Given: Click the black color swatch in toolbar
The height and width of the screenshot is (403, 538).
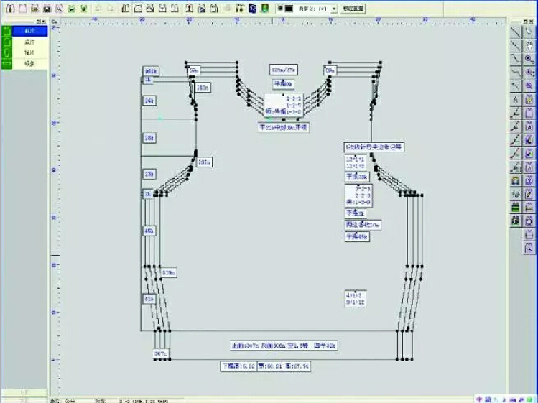Looking at the screenshot, I should coord(289,9).
